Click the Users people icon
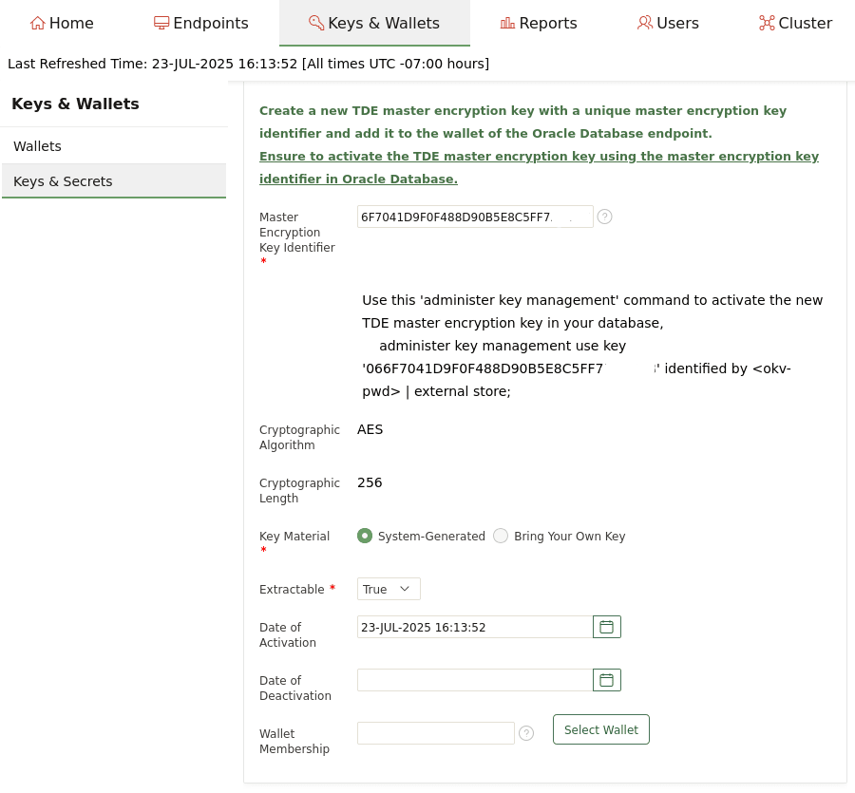This screenshot has height=793, width=855. click(x=645, y=23)
